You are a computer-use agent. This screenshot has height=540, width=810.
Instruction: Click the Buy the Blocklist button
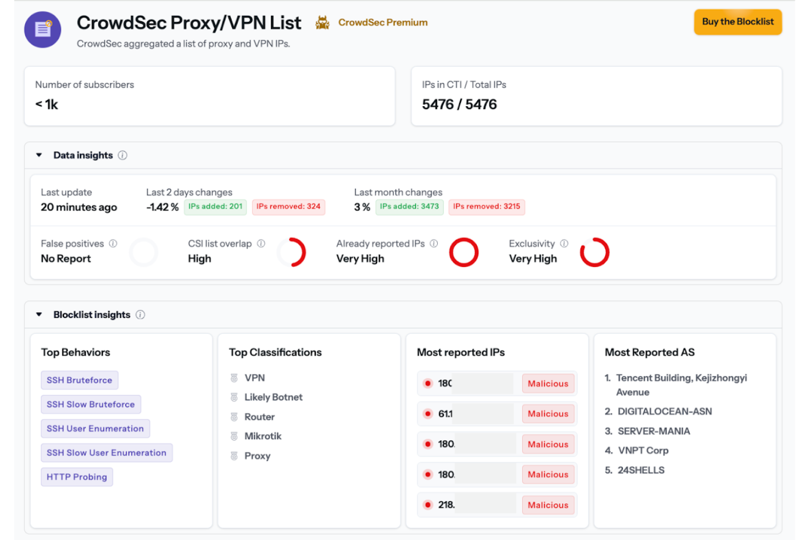(x=738, y=22)
